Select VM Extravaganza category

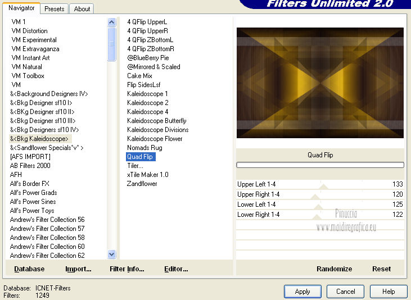[x=35, y=49]
